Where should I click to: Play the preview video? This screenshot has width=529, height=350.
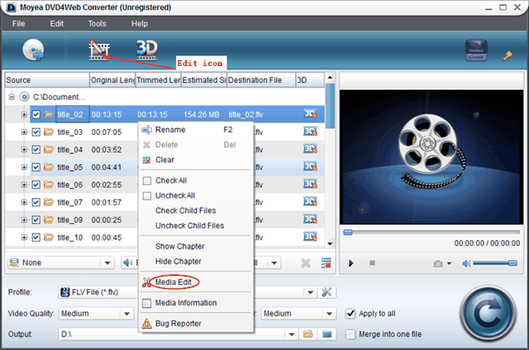[x=351, y=264]
